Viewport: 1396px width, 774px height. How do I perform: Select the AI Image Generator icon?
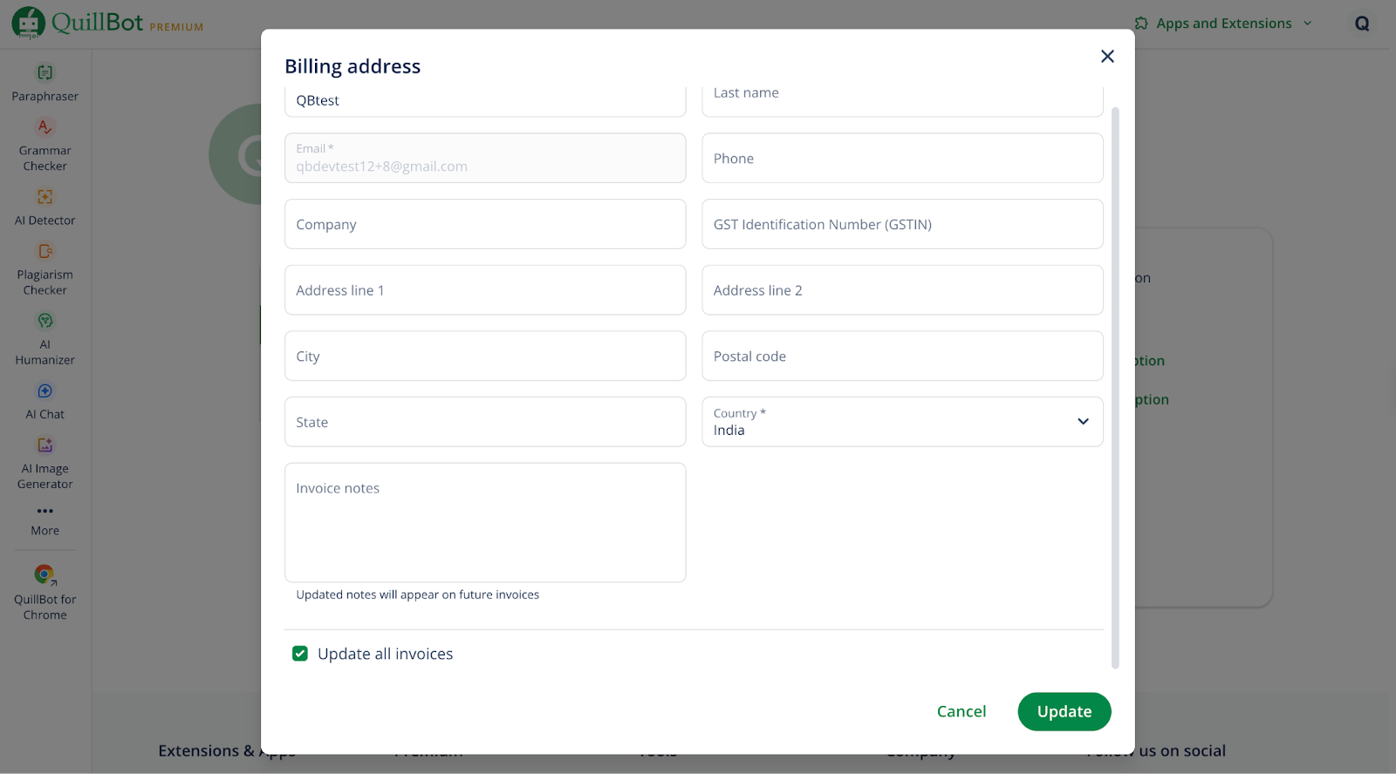pos(44,445)
